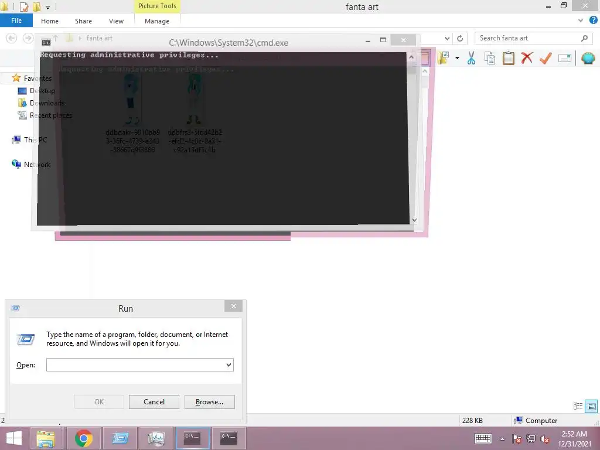
Task: Open the Windows Start button
Action: (x=14, y=438)
